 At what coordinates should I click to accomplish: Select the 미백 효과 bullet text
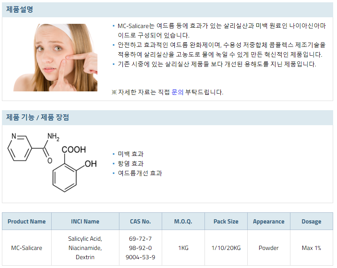pyautogui.click(x=131, y=154)
